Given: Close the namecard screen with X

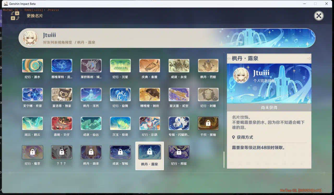Looking at the screenshot, I should pyautogui.click(x=319, y=16).
